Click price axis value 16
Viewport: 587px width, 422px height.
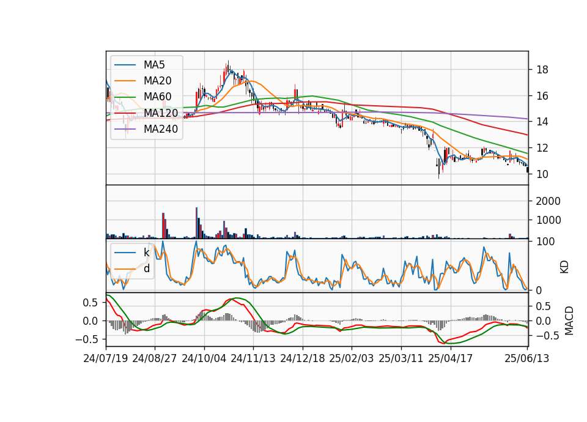pos(542,96)
